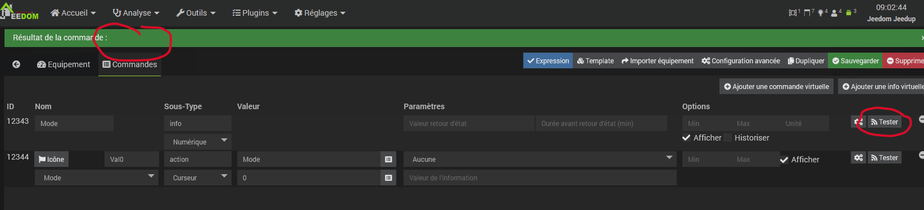This screenshot has height=210, width=924.
Task: Open the Curseur sub-type dropdown
Action: tap(198, 178)
